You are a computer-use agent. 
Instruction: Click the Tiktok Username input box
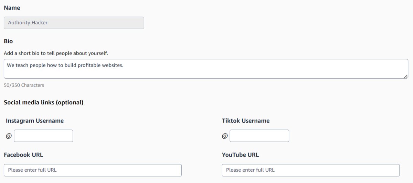pyautogui.click(x=259, y=136)
